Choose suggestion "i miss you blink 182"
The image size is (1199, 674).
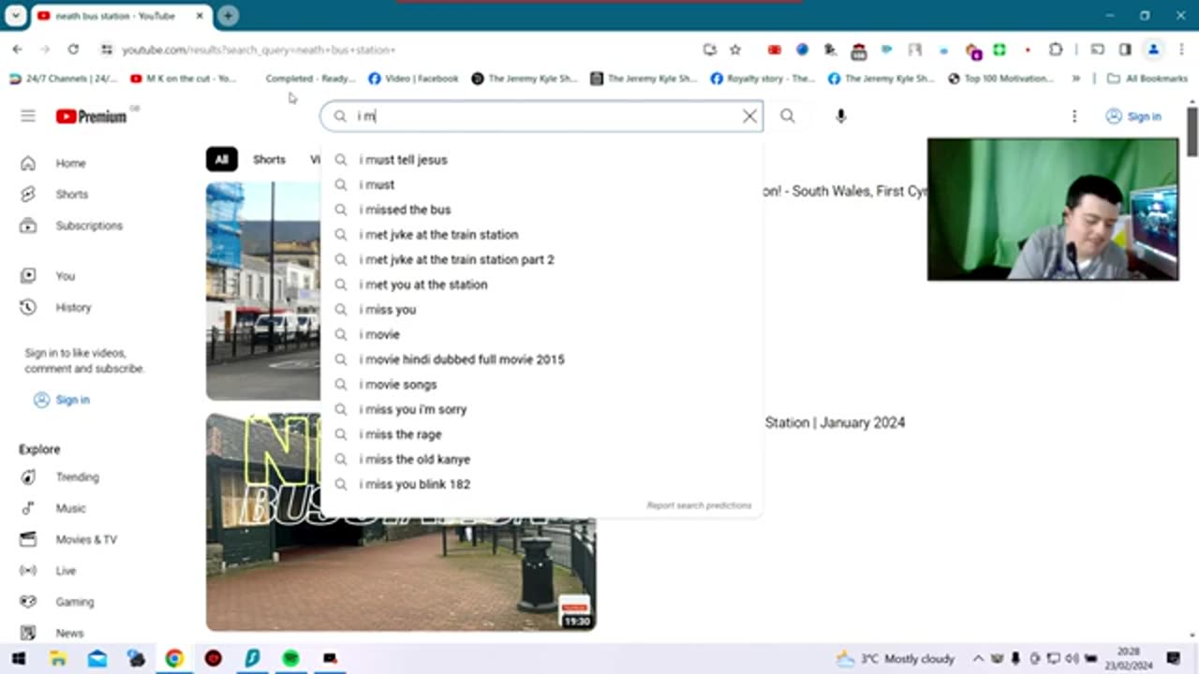[x=541, y=484]
